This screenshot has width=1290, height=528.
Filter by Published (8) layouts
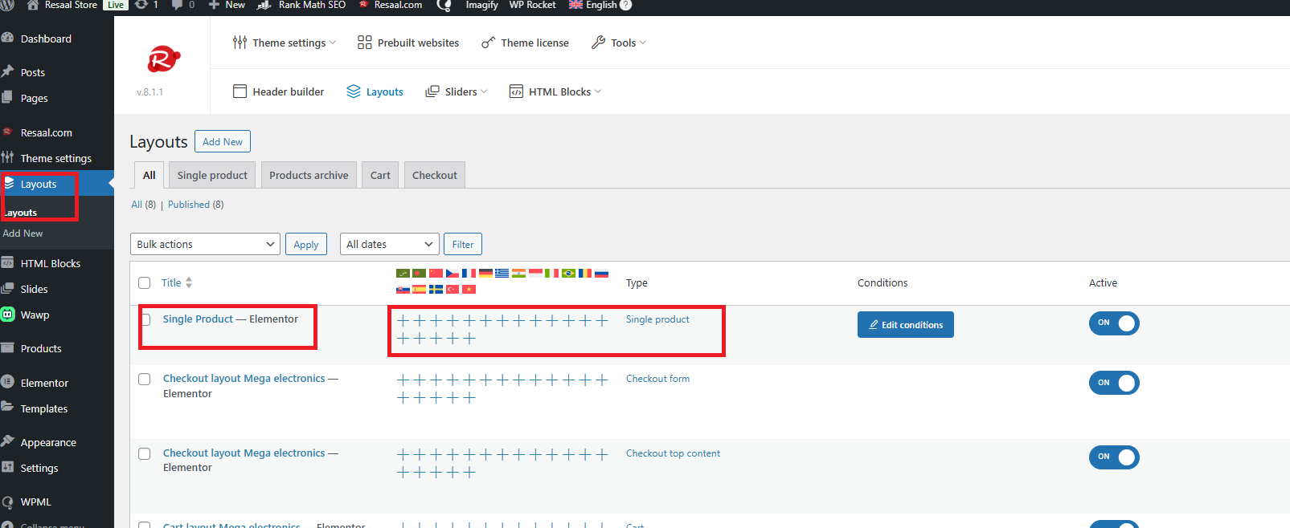(196, 205)
